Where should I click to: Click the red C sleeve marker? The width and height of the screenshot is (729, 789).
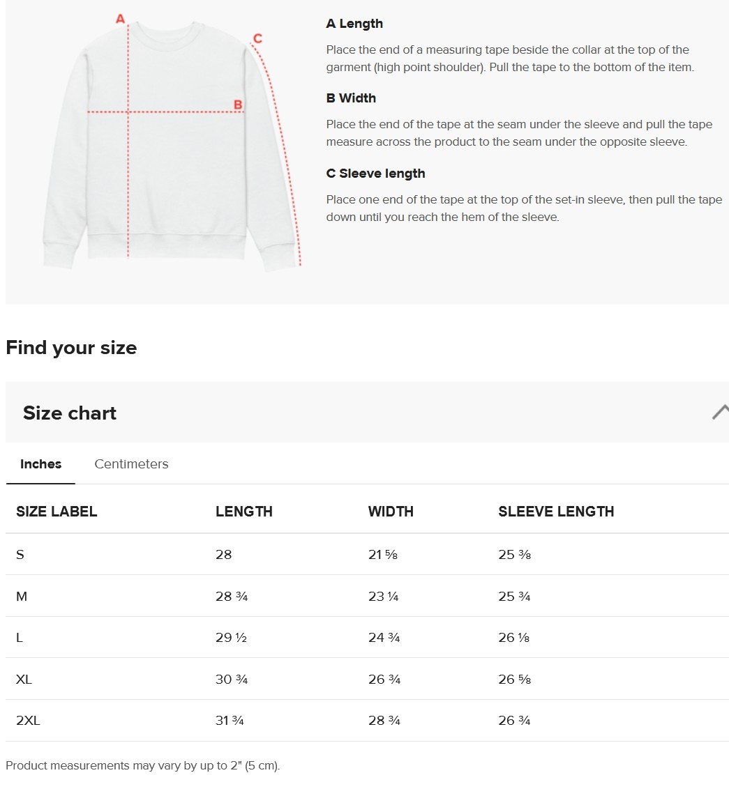pos(257,38)
